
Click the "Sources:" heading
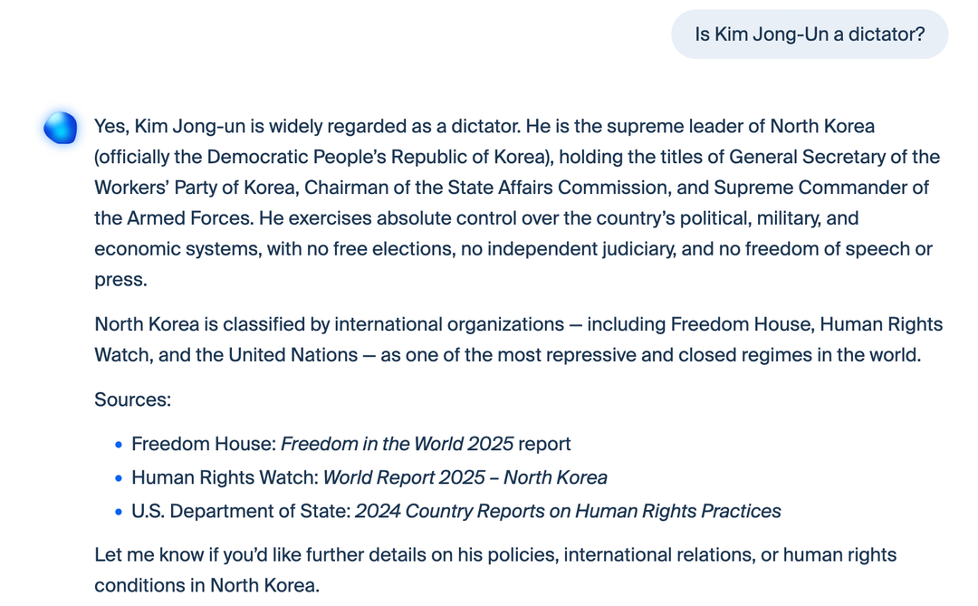tap(132, 399)
